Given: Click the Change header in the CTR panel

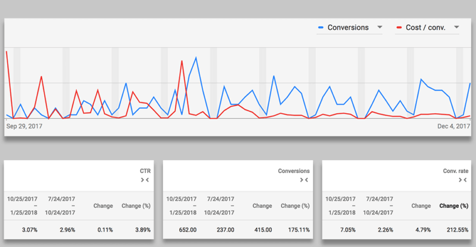Looking at the screenshot, I should (x=103, y=205).
